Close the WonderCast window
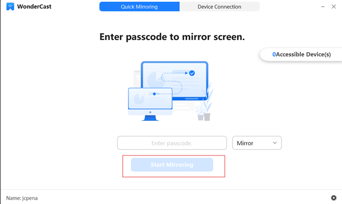Screen dimensions: 342x204 coord(334,7)
